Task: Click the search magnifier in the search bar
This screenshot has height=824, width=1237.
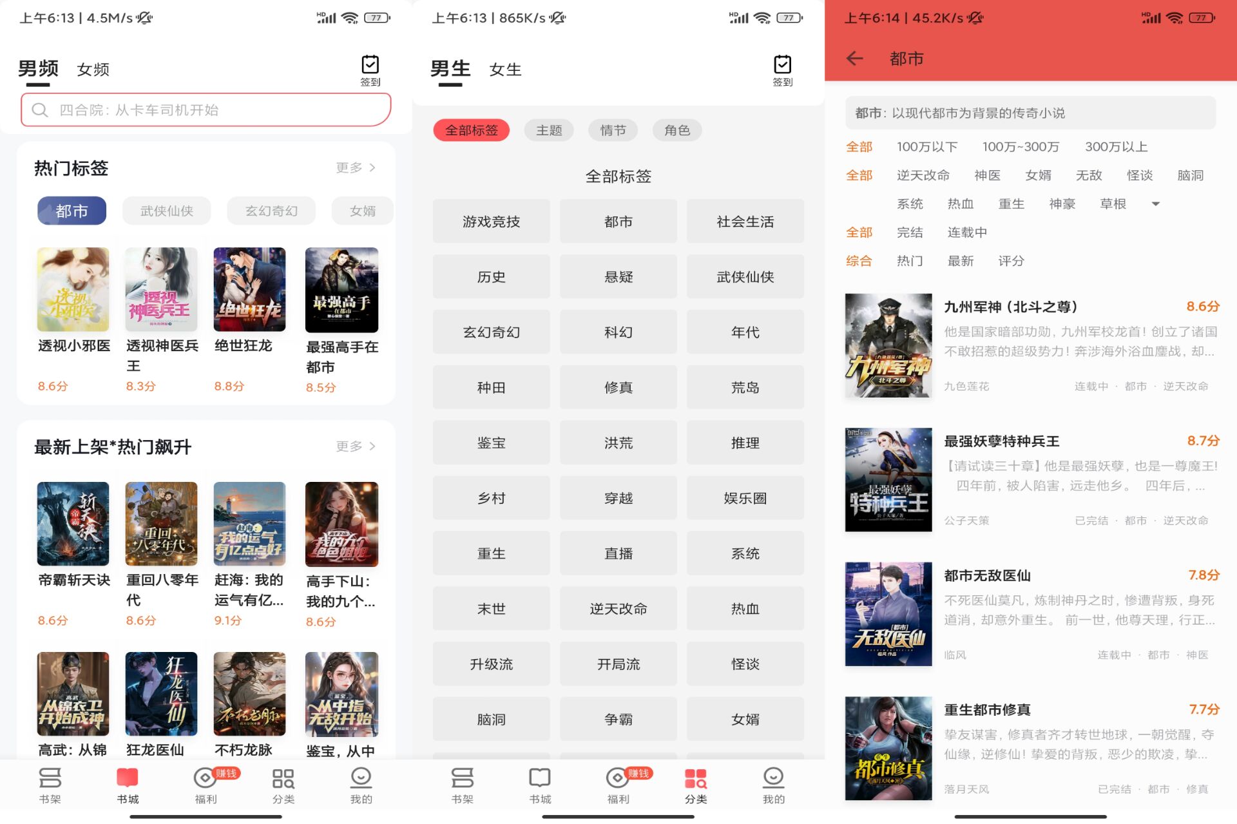Action: pos(41,110)
